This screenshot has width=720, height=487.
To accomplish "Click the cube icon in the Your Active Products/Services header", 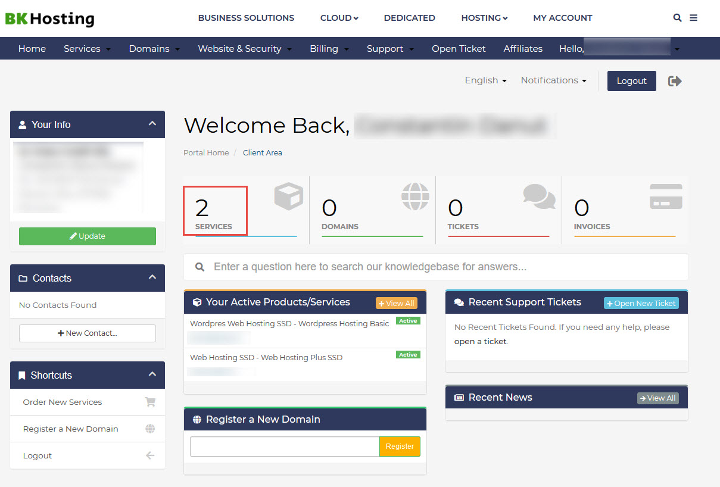I will (197, 302).
